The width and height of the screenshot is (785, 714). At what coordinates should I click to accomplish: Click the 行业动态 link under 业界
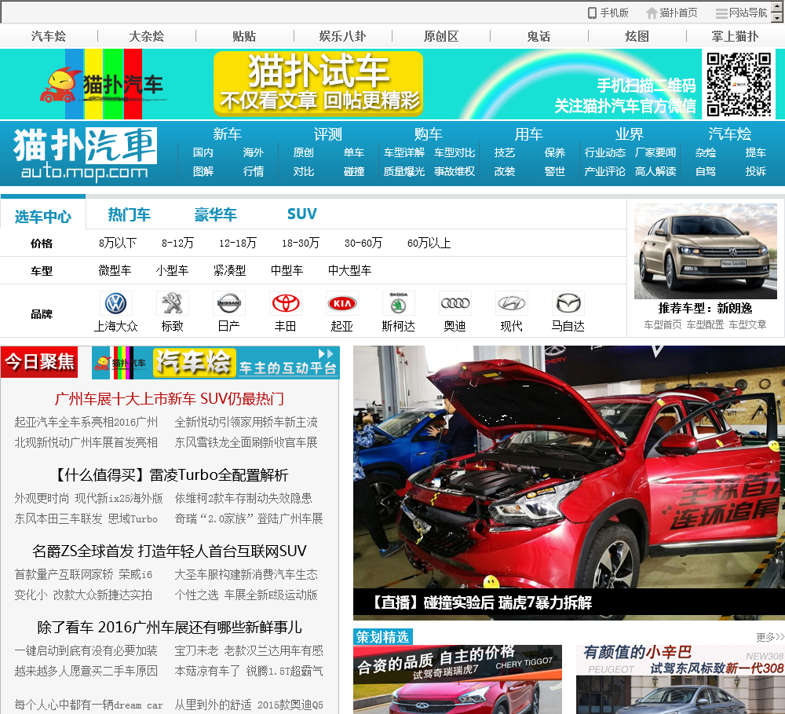click(604, 152)
